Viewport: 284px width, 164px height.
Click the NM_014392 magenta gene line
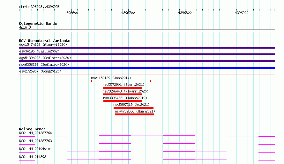pyautogui.click(x=147, y=160)
